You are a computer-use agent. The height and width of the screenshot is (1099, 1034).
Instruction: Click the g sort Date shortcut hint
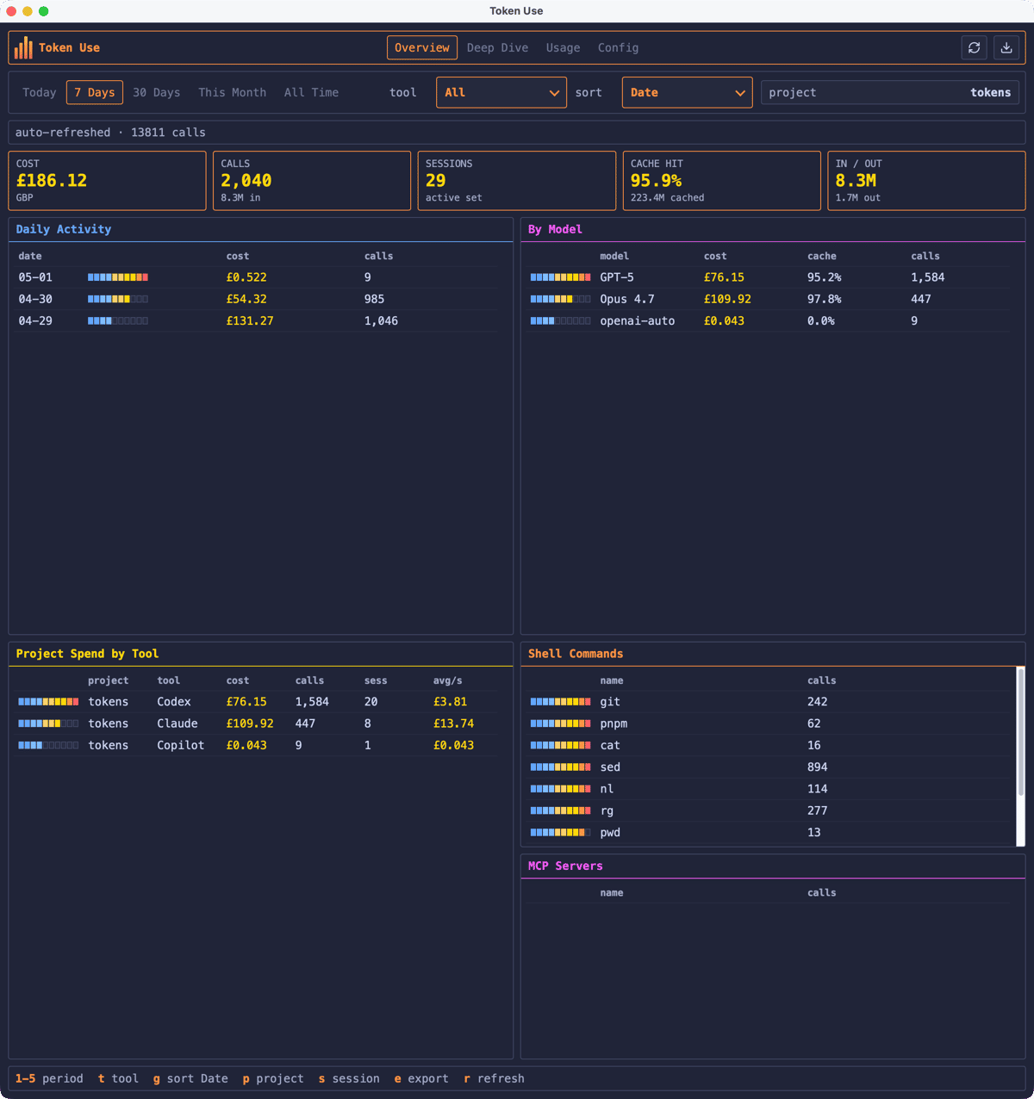(x=190, y=1078)
